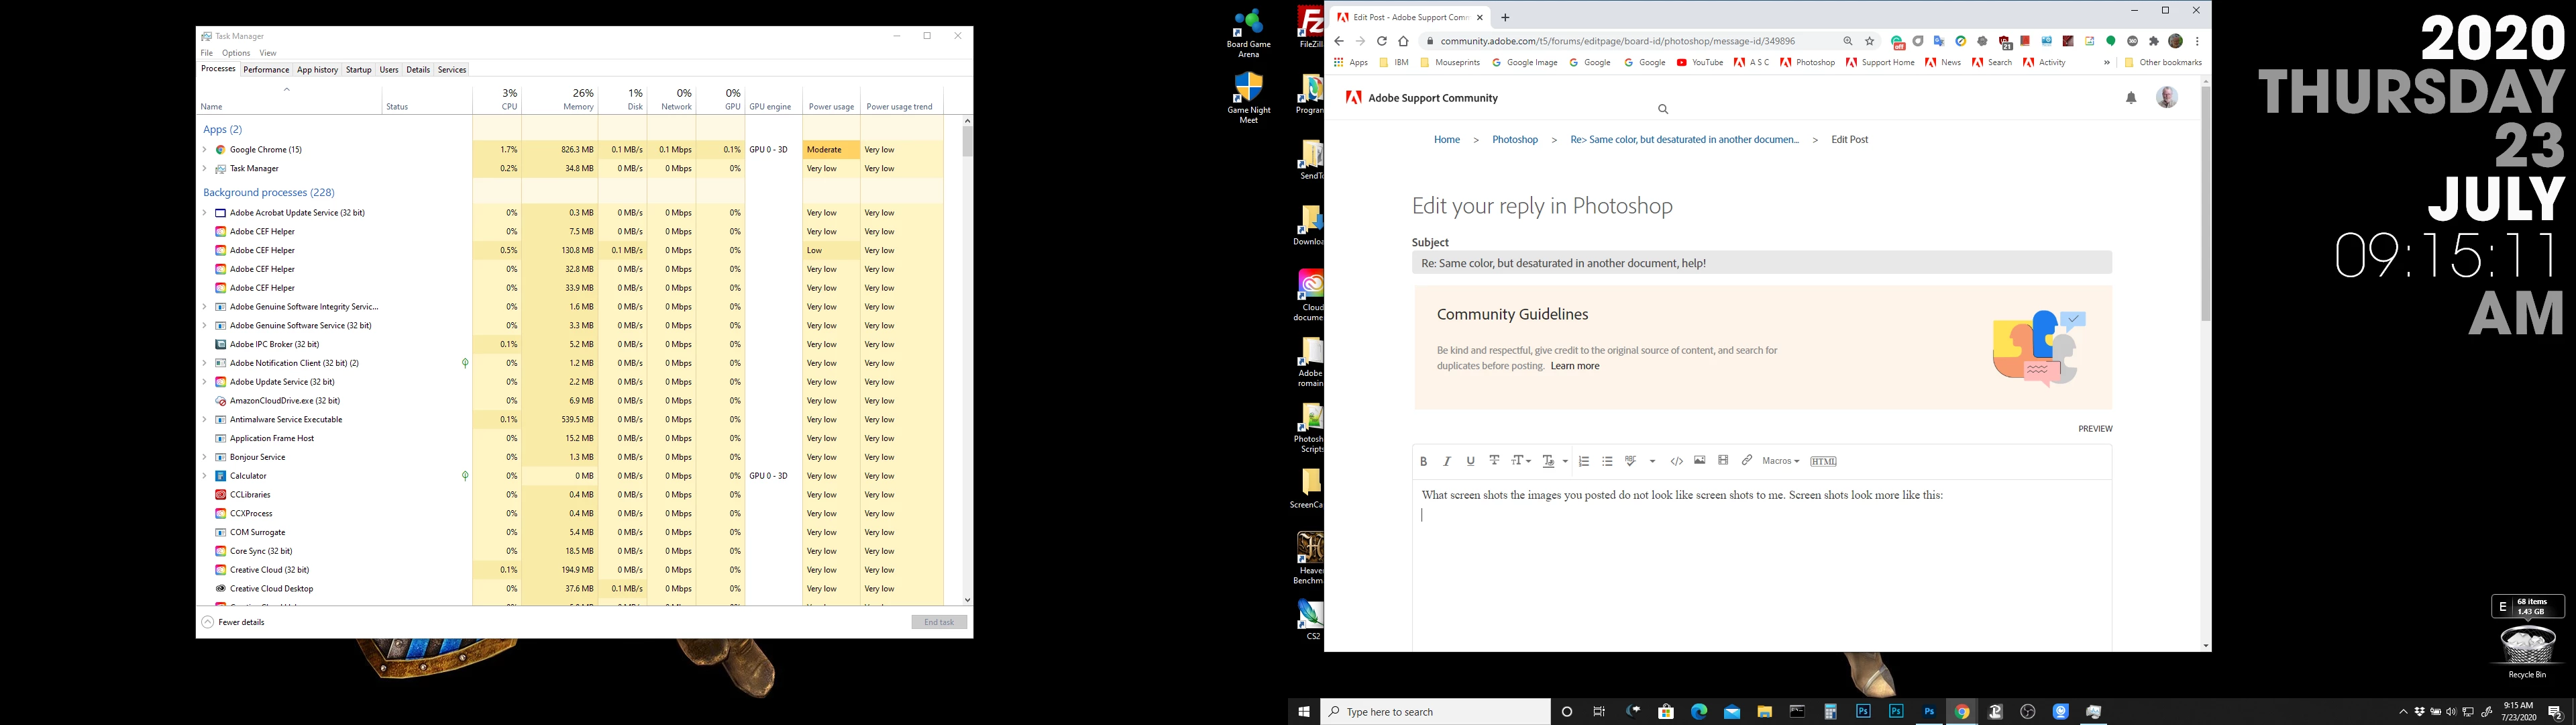Open the Learn more guidelines link
Image resolution: width=2576 pixels, height=725 pixels.
pos(1574,367)
